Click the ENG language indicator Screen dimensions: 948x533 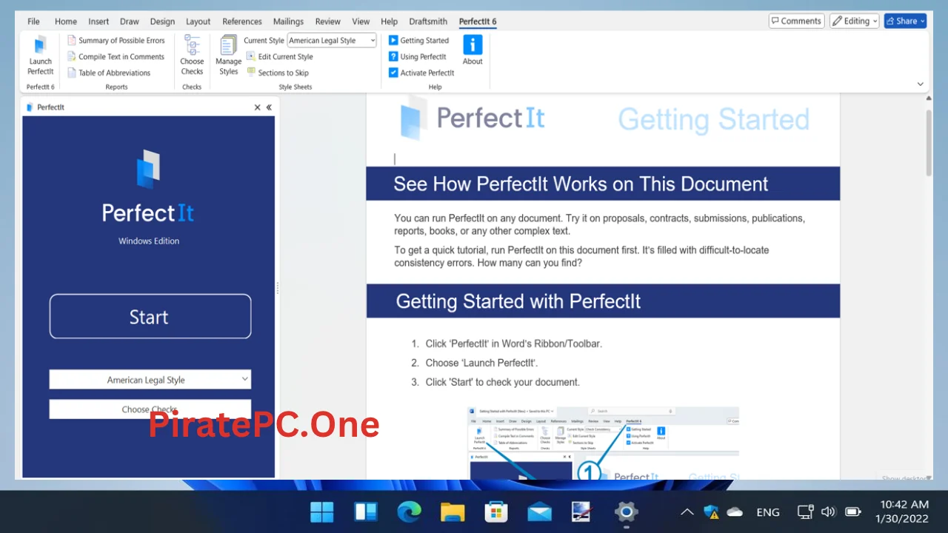pyautogui.click(x=768, y=512)
